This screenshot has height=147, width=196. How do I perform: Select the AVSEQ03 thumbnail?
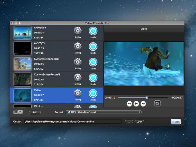(x=23, y=48)
